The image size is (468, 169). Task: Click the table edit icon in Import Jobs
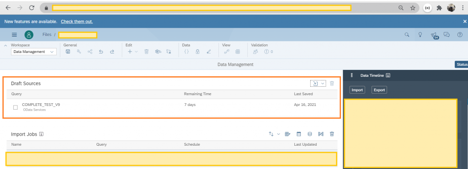pos(288,134)
